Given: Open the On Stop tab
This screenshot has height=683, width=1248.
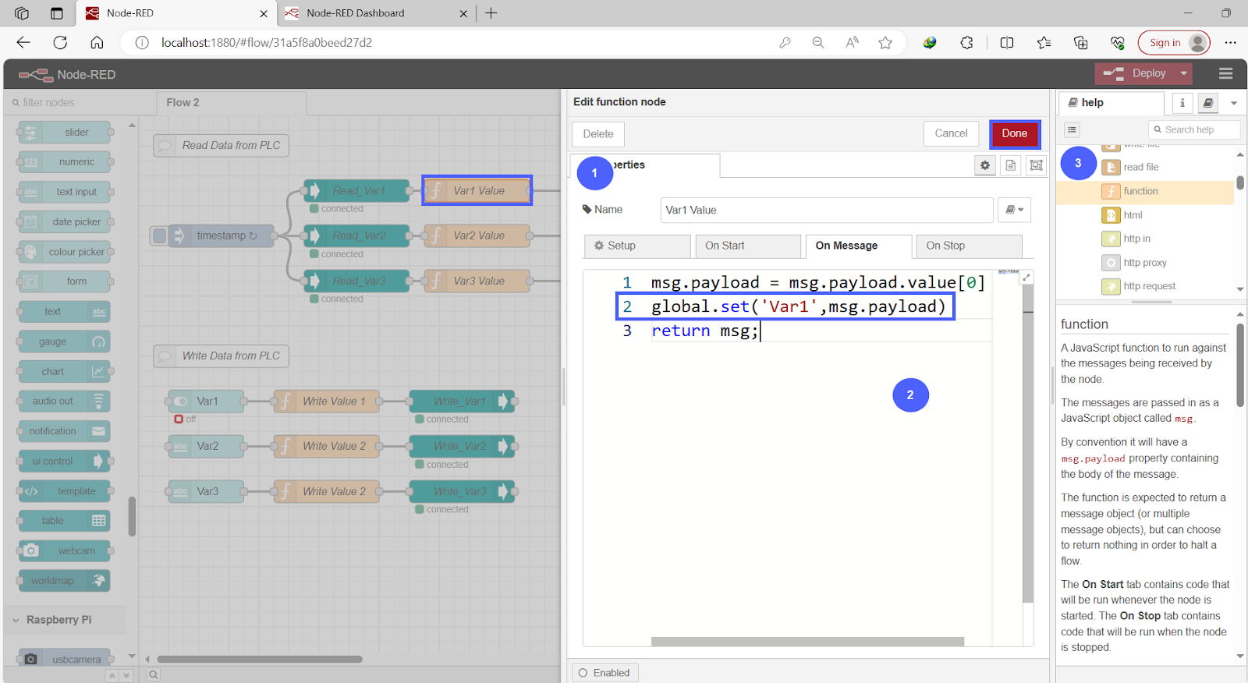Looking at the screenshot, I should point(969,246).
